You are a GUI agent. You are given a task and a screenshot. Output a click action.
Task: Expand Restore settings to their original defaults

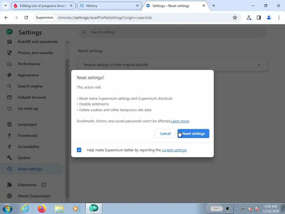[173, 65]
